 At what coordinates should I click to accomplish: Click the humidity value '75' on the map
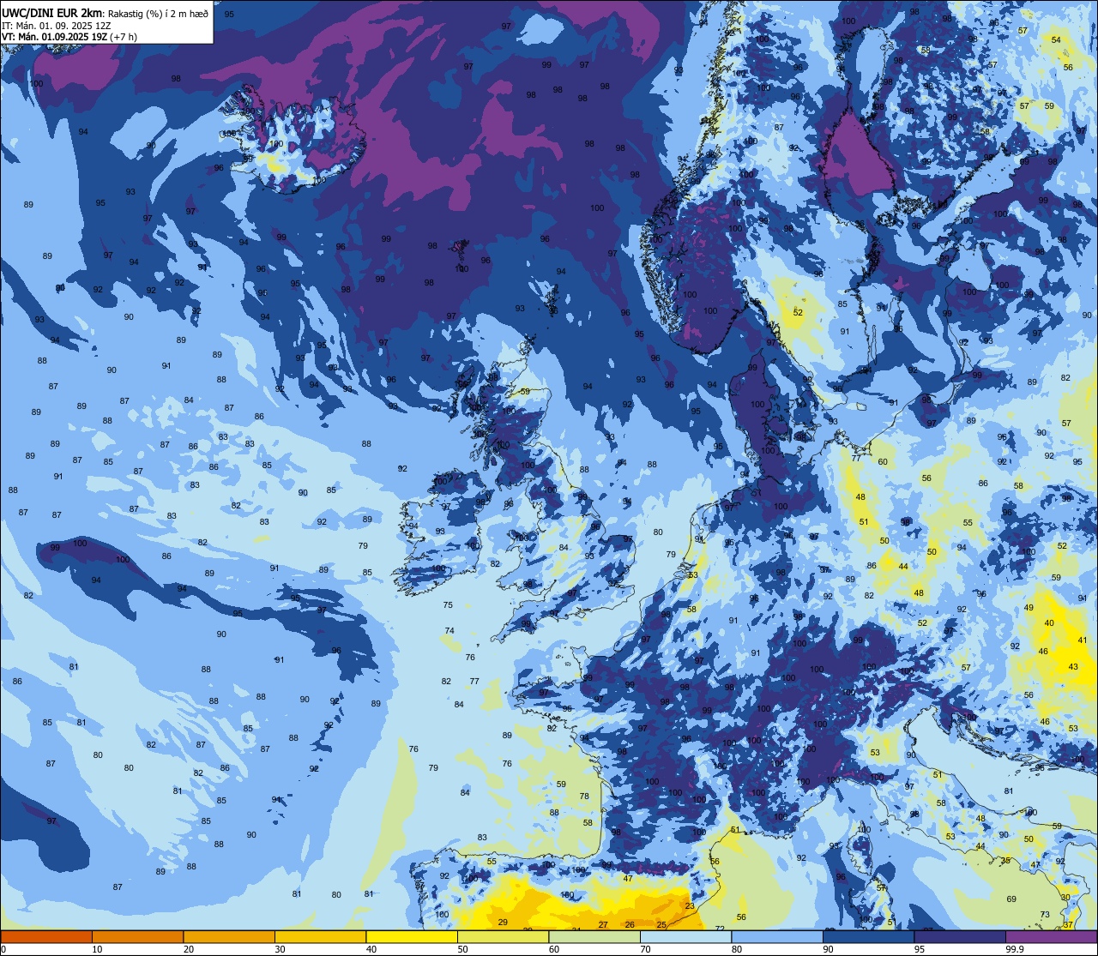pos(448,605)
